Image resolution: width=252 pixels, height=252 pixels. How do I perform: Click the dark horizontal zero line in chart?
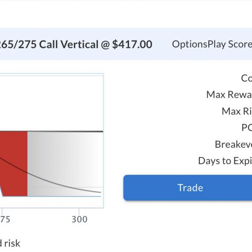[x=51, y=131]
